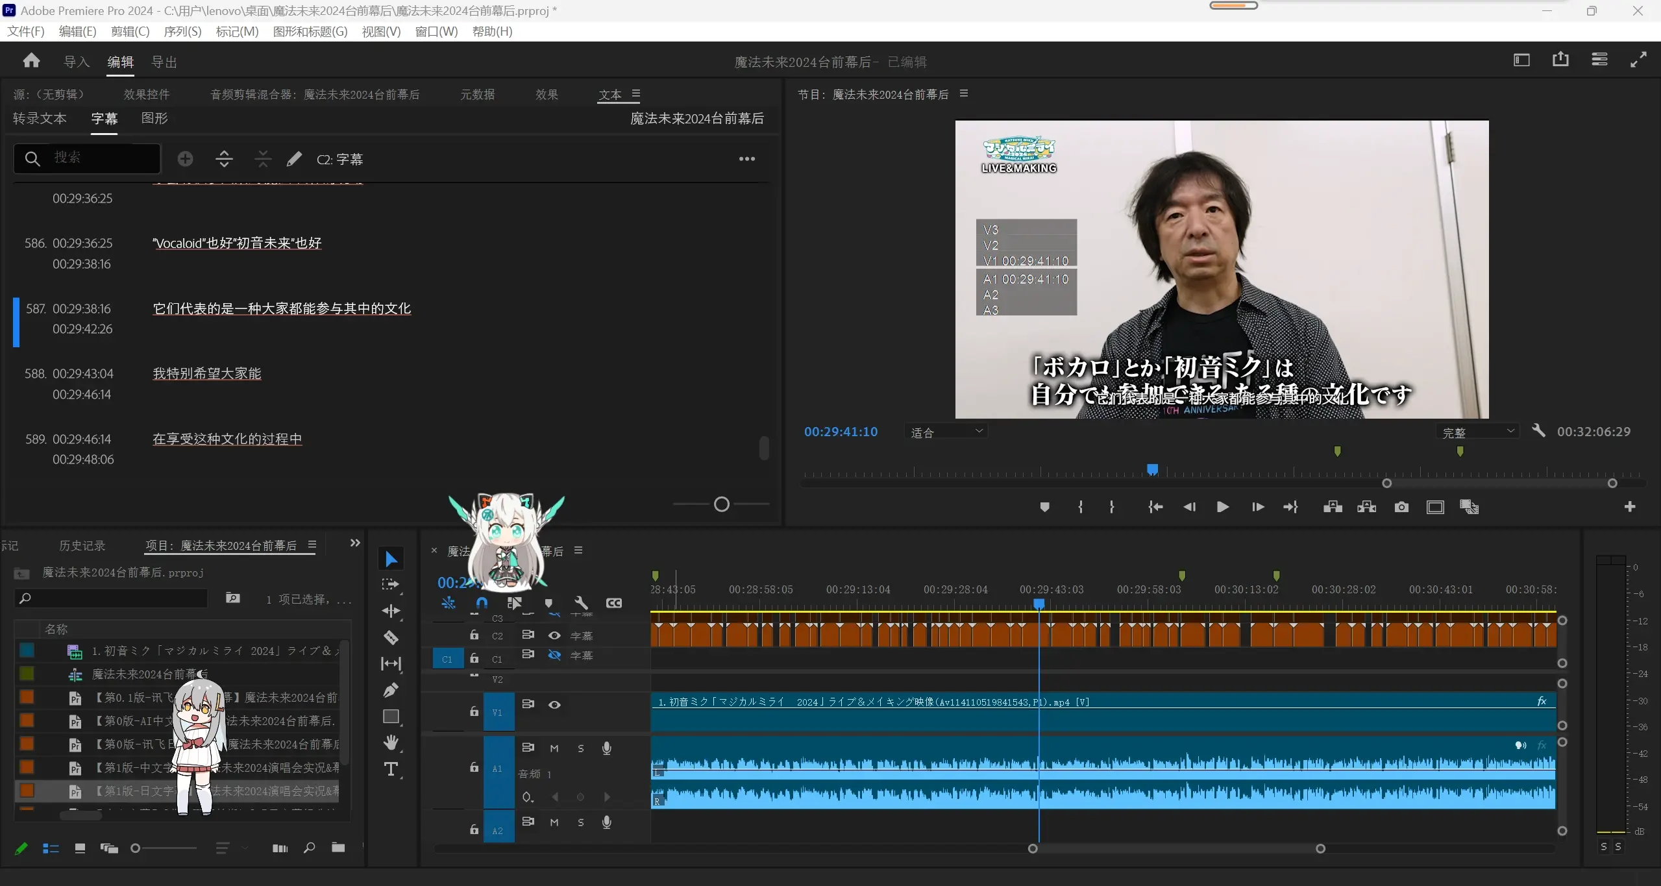Select the Slip tool
The width and height of the screenshot is (1661, 886).
391,663
